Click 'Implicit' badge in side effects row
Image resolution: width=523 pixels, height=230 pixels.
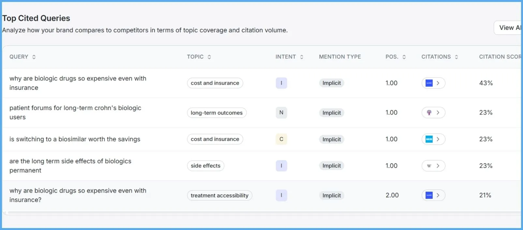[x=331, y=166]
